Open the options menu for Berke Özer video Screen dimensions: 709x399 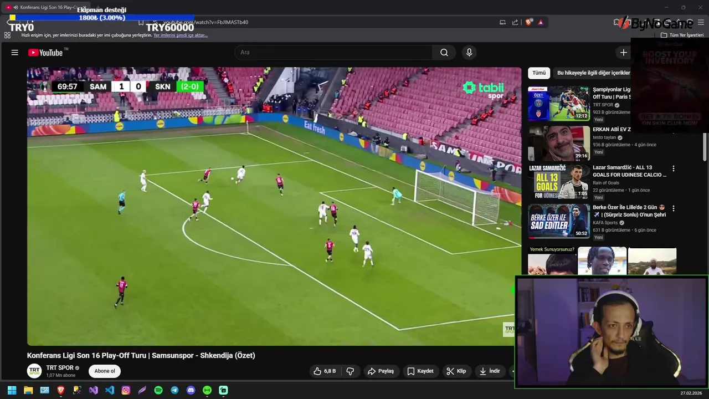(x=674, y=208)
